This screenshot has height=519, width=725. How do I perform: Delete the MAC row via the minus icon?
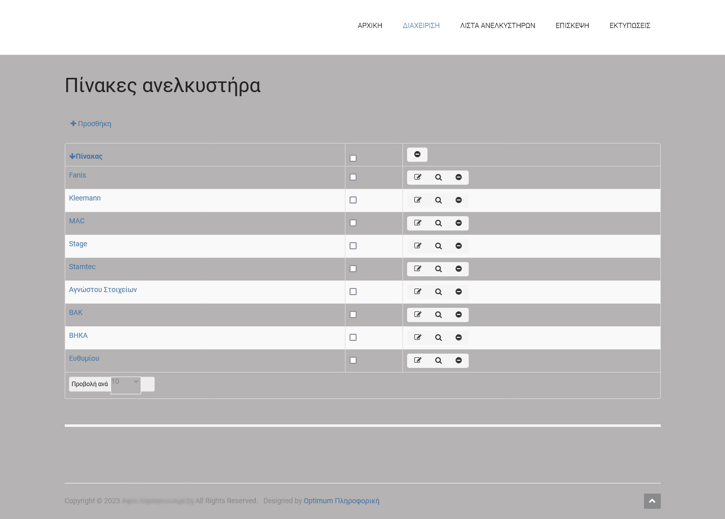pyautogui.click(x=458, y=223)
